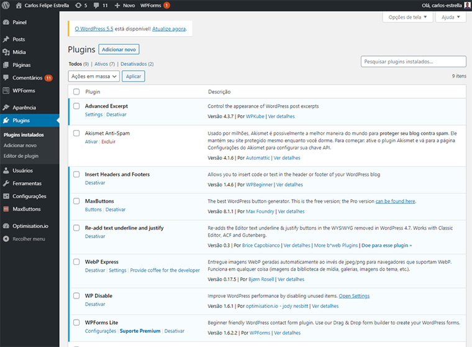Click the Aplicar bulk action button

[x=134, y=76]
